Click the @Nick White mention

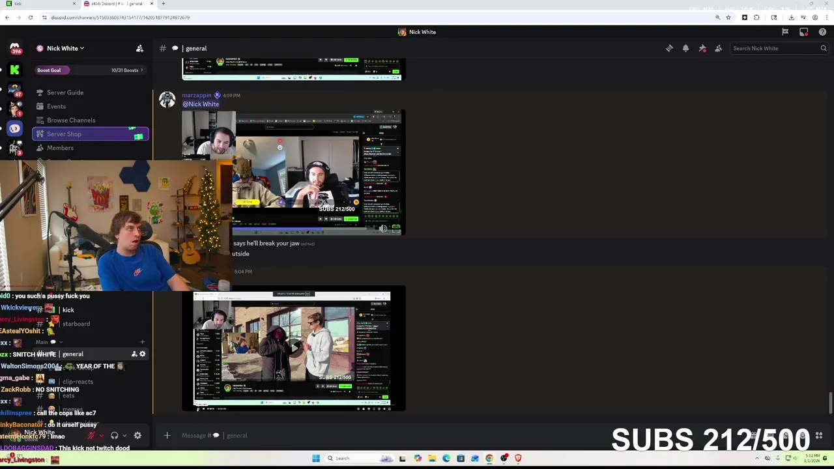pyautogui.click(x=201, y=104)
